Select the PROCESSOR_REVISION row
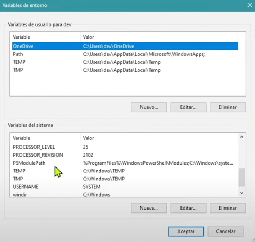 pyautogui.click(x=38, y=155)
